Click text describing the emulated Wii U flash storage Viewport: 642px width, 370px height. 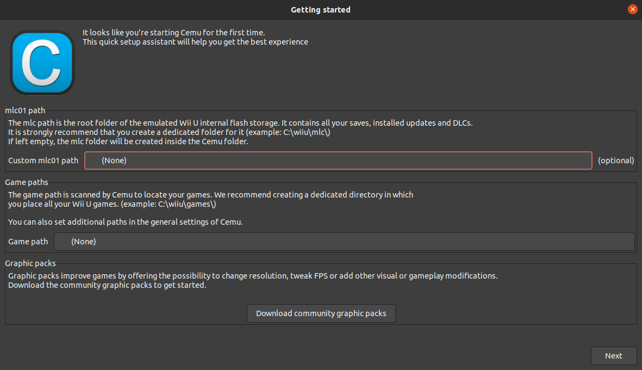pos(240,123)
